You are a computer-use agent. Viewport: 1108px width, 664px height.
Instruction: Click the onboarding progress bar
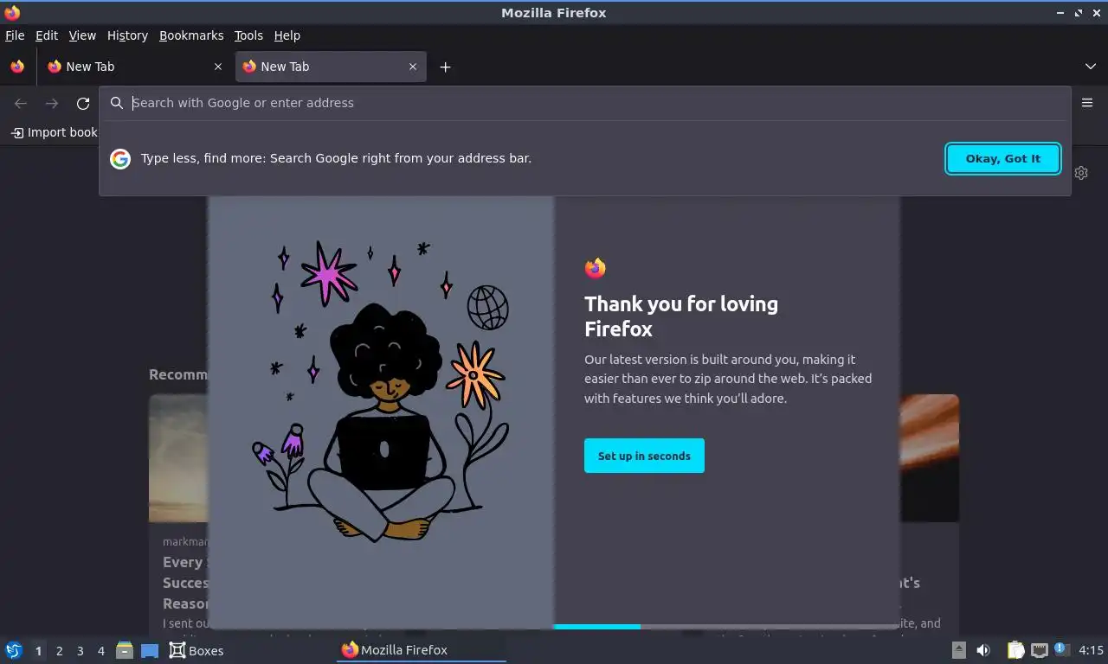pos(725,626)
